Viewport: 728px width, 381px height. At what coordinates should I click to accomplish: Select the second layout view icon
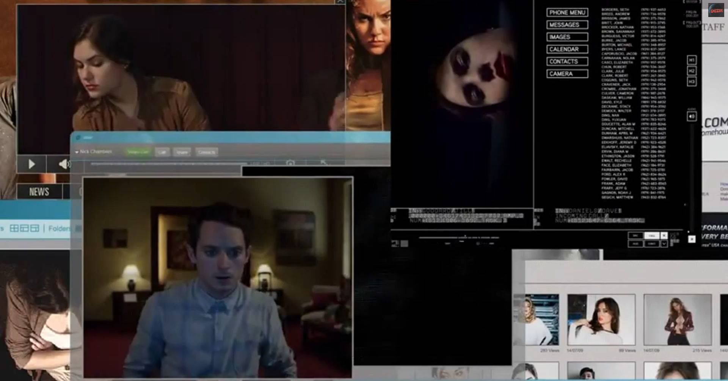tap(24, 228)
